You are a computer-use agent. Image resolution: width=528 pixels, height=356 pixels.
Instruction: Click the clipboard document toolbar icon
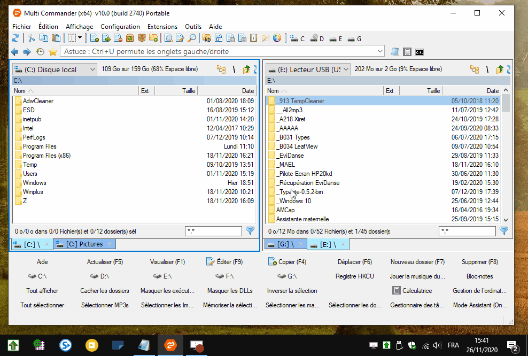(x=253, y=38)
